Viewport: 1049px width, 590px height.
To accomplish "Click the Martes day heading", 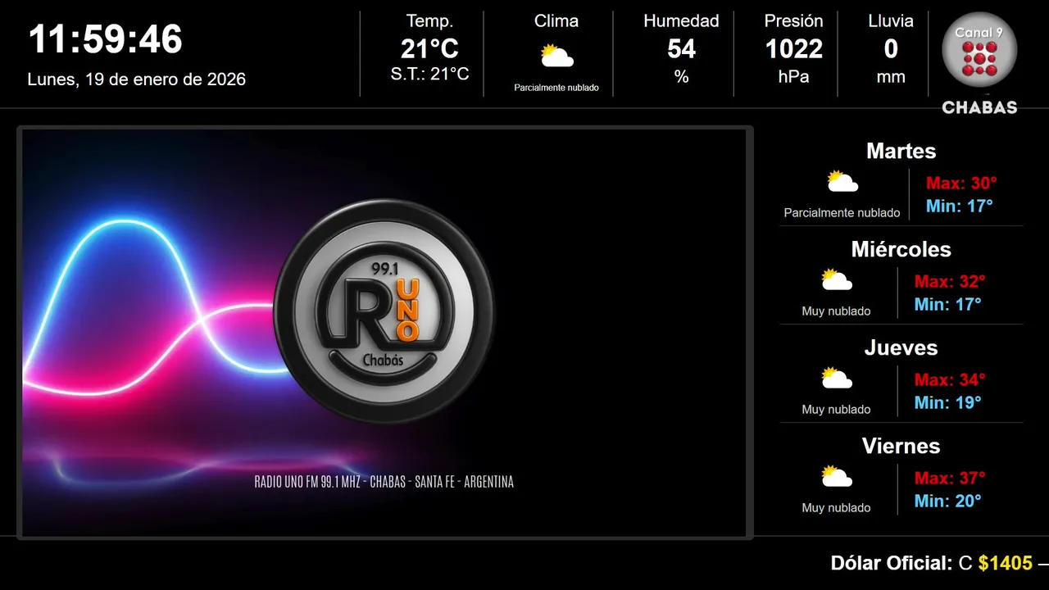I will [x=901, y=151].
